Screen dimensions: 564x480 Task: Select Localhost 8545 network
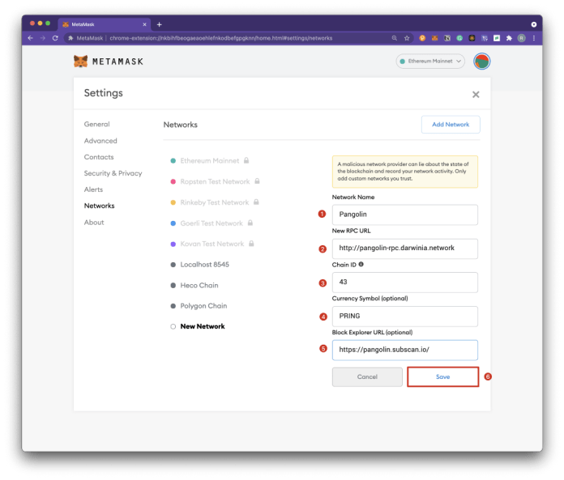[199, 265]
